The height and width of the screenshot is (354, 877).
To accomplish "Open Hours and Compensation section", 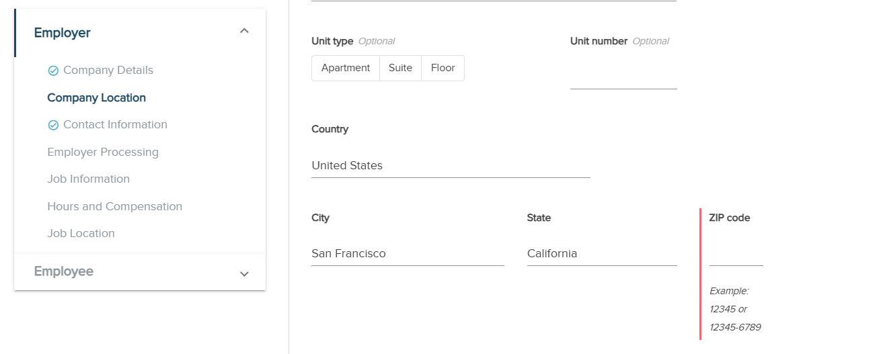I will tap(114, 206).
